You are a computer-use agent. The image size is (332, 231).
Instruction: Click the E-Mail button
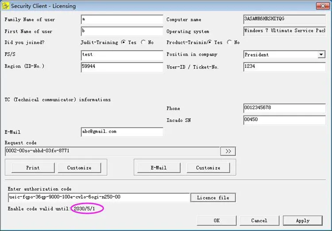[159, 168]
